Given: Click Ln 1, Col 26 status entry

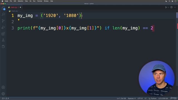Looking at the screenshot, I should tap(121, 98).
